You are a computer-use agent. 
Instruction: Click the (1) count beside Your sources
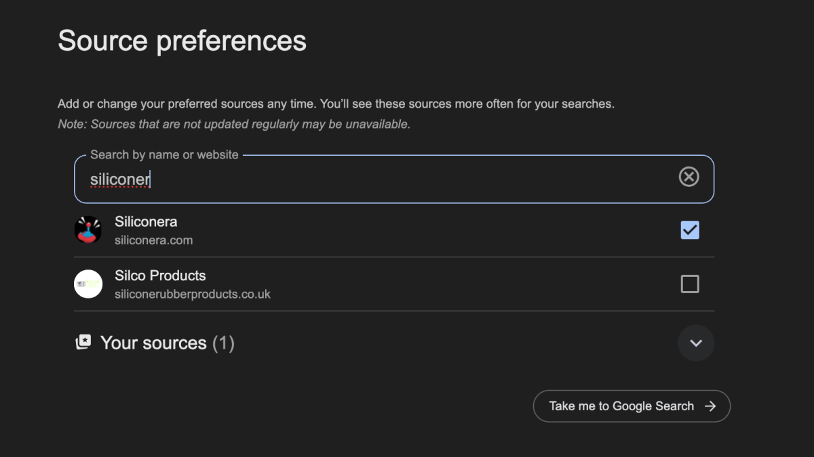(x=223, y=343)
